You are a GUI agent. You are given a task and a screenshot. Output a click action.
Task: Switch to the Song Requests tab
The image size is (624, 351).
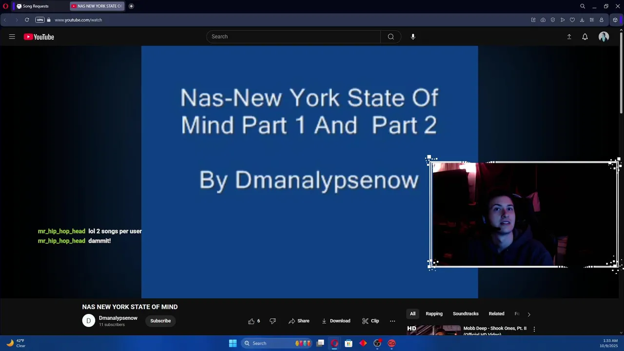click(38, 6)
